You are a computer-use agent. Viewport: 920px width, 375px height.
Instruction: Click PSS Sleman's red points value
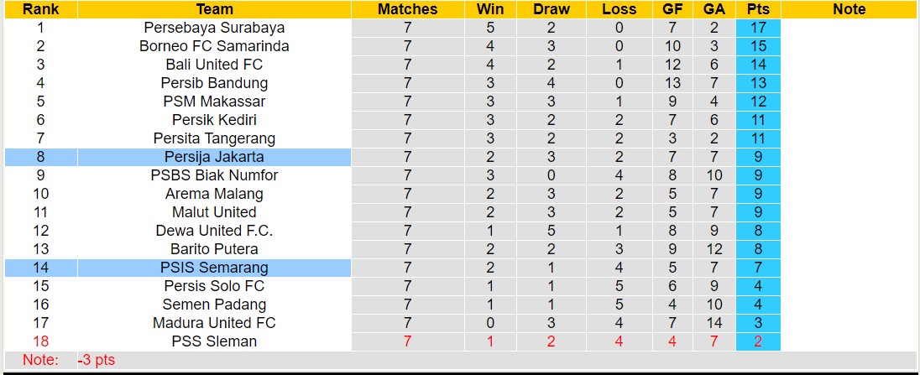point(758,341)
